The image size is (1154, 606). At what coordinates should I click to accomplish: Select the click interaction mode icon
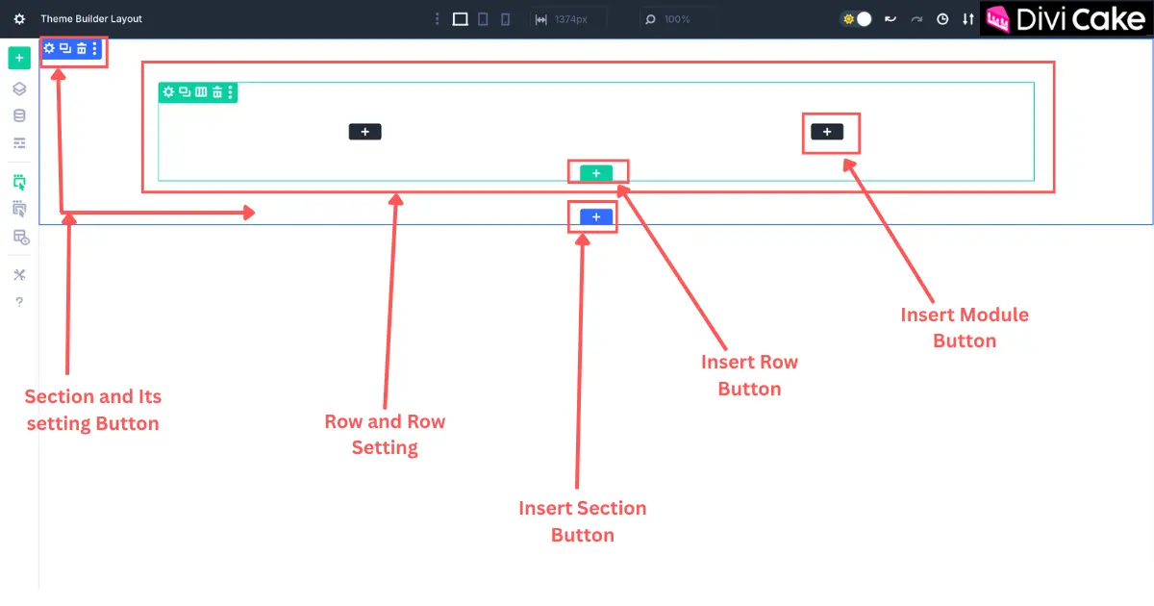[x=19, y=182]
